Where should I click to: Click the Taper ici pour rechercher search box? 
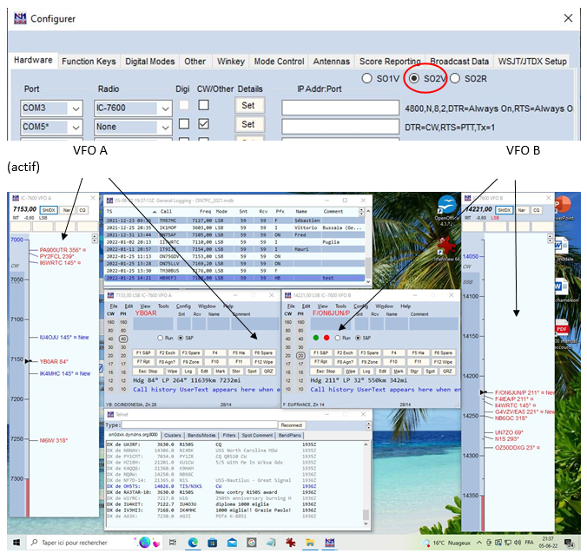80,543
